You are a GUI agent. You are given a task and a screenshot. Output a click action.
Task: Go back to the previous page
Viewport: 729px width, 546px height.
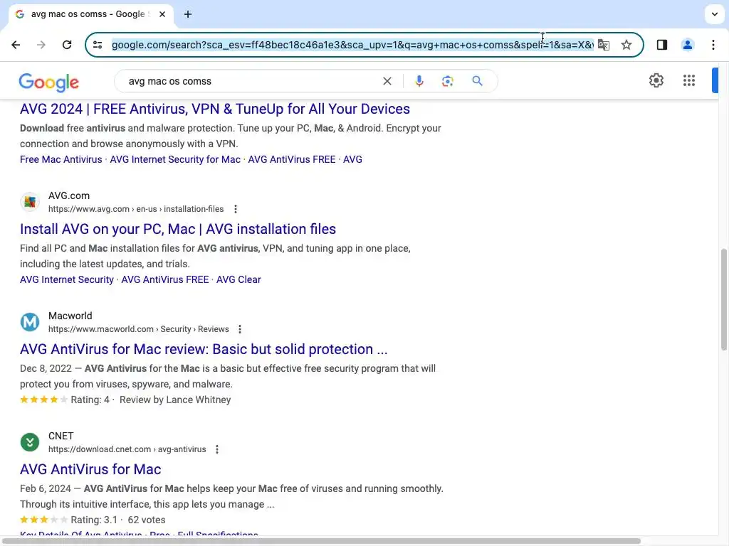(16, 45)
